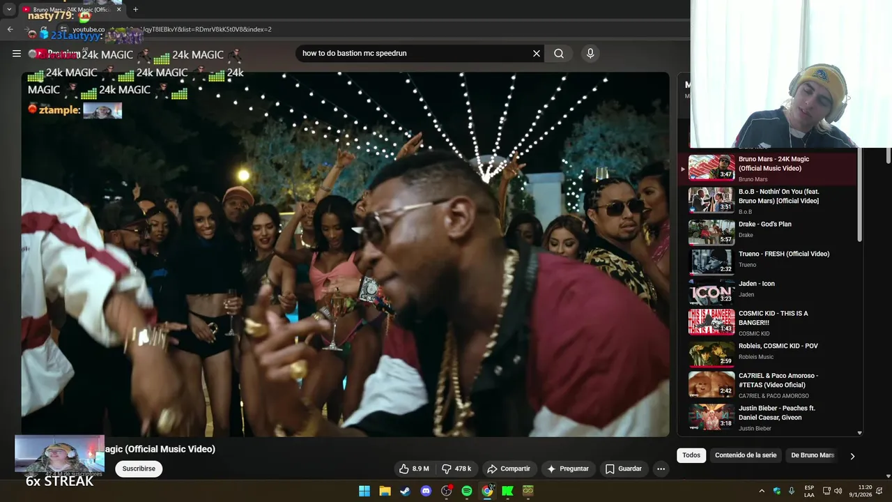Open COSMIC KID - THIS IS A BANGER!!!
This screenshot has height=502, width=892.
pyautogui.click(x=769, y=322)
